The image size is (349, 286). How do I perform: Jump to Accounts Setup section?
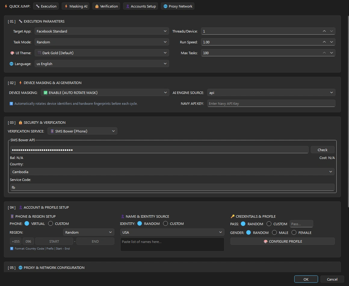click(x=141, y=6)
